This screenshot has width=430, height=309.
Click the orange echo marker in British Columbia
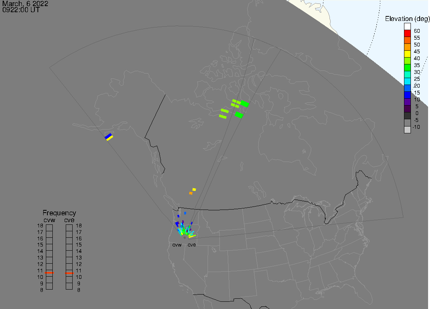point(191,193)
